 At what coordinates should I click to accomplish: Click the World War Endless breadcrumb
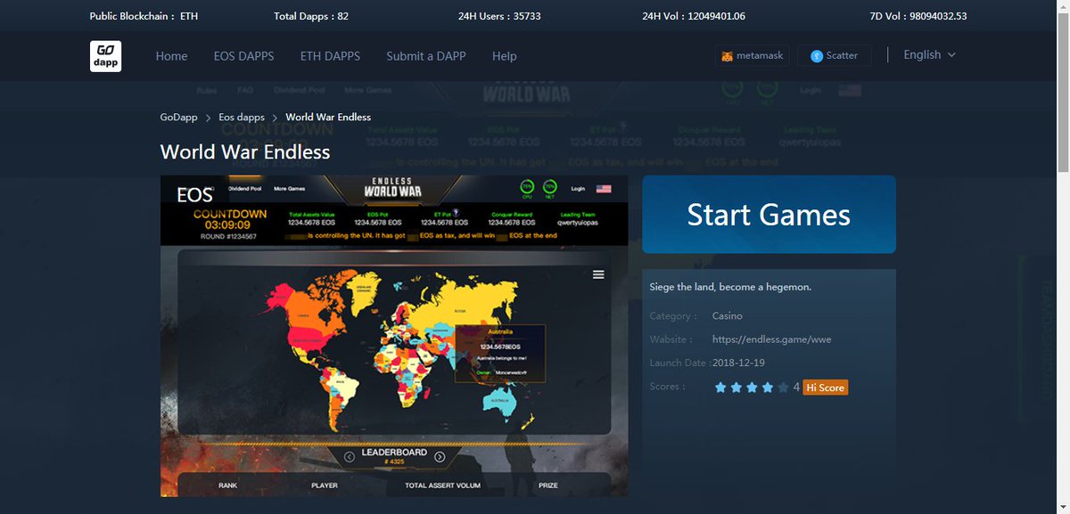(x=328, y=117)
